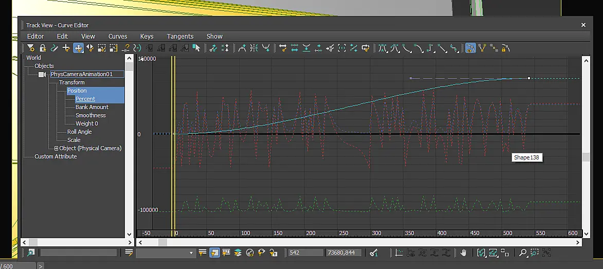The width and height of the screenshot is (603, 269).
Task: Click the key value field 73680,844
Action: click(x=344, y=253)
